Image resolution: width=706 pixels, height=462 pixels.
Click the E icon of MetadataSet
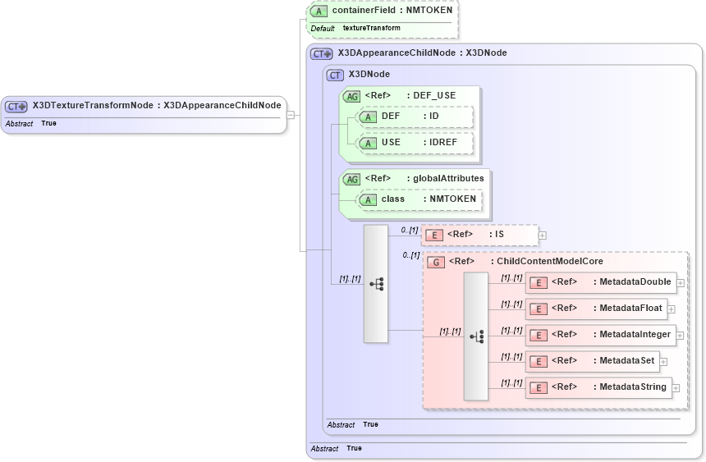(539, 362)
